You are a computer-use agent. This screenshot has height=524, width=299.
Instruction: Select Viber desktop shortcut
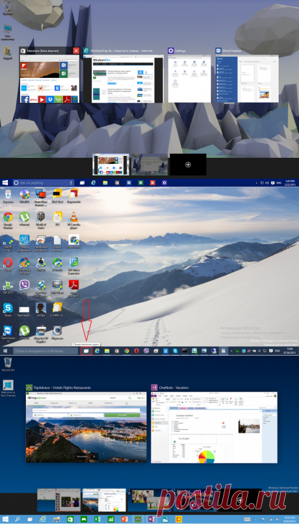pos(24,287)
